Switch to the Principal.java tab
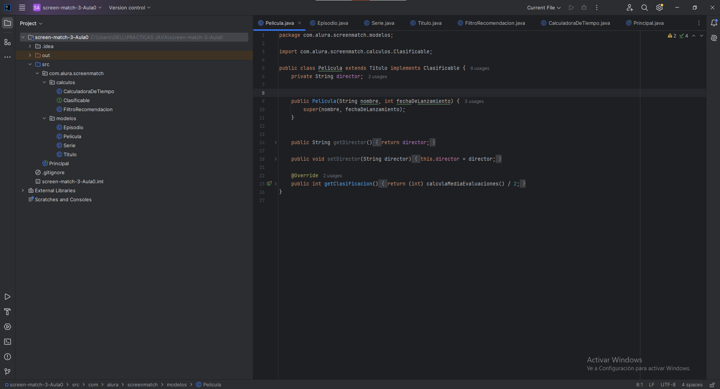720x389 pixels. click(645, 23)
